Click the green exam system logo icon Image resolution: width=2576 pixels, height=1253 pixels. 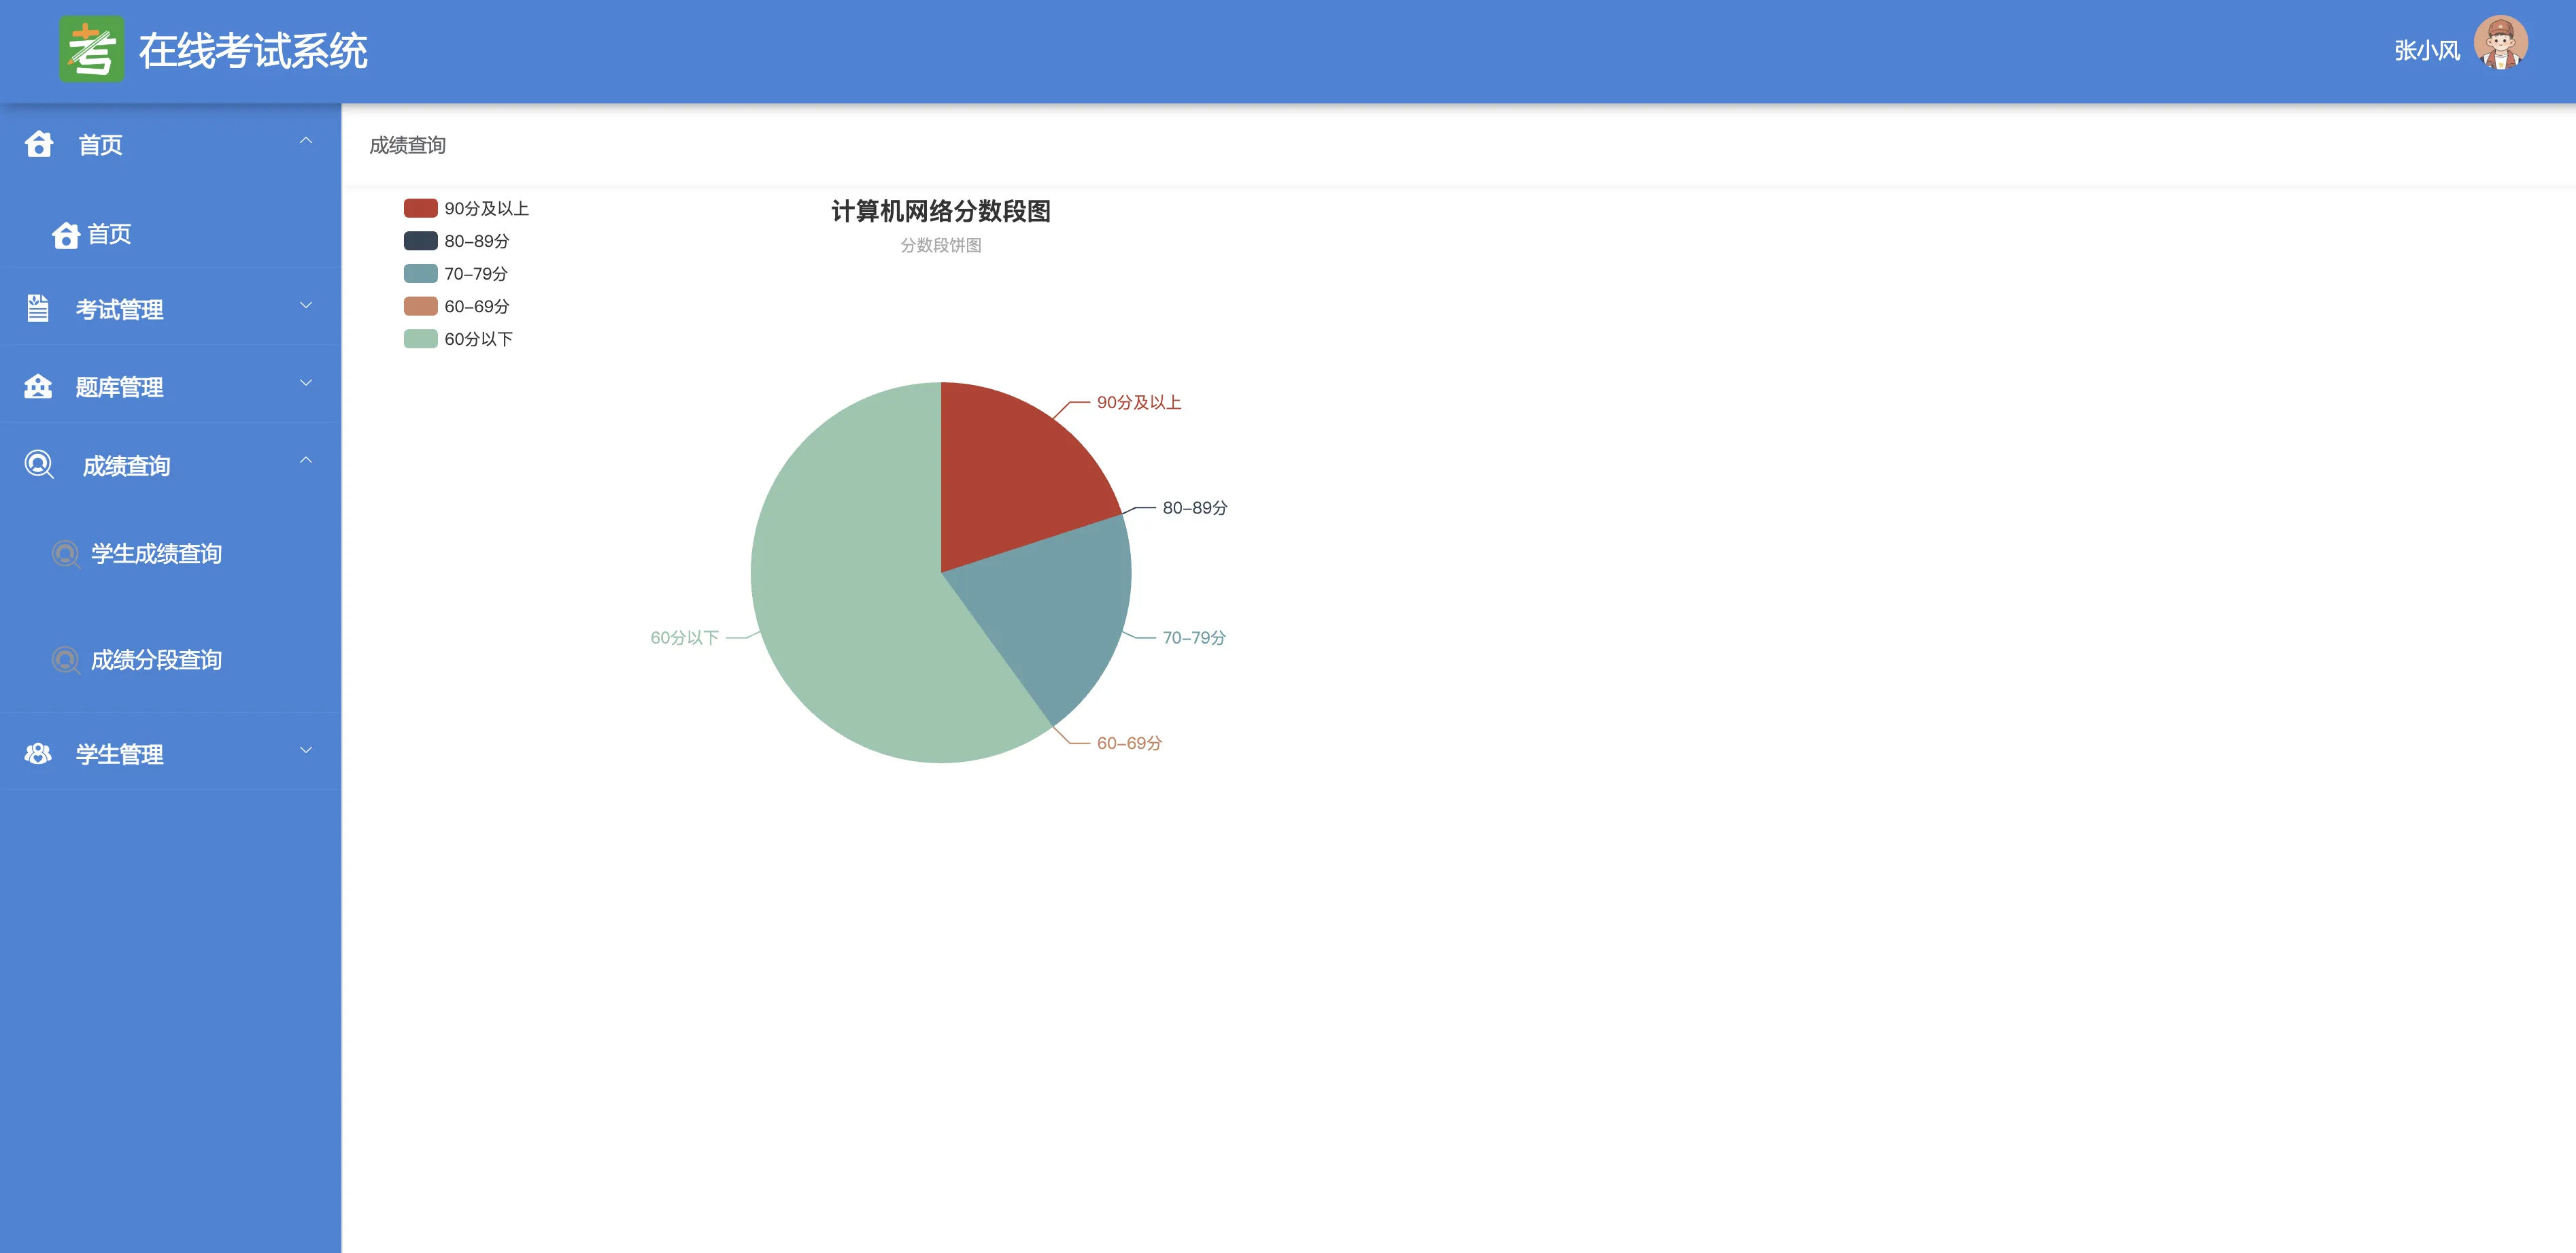click(x=91, y=50)
